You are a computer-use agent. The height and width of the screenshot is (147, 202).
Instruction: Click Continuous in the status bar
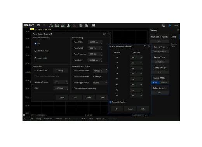[x=48, y=119]
